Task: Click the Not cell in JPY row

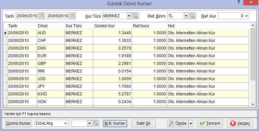Action: (x=208, y=86)
